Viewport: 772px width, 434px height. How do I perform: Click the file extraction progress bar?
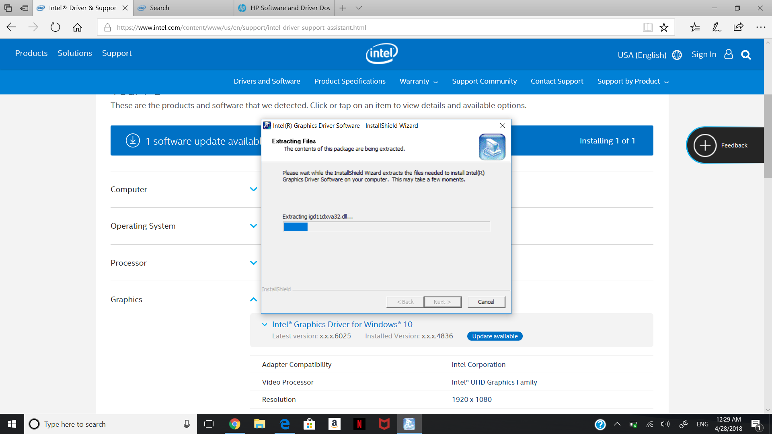(386, 227)
